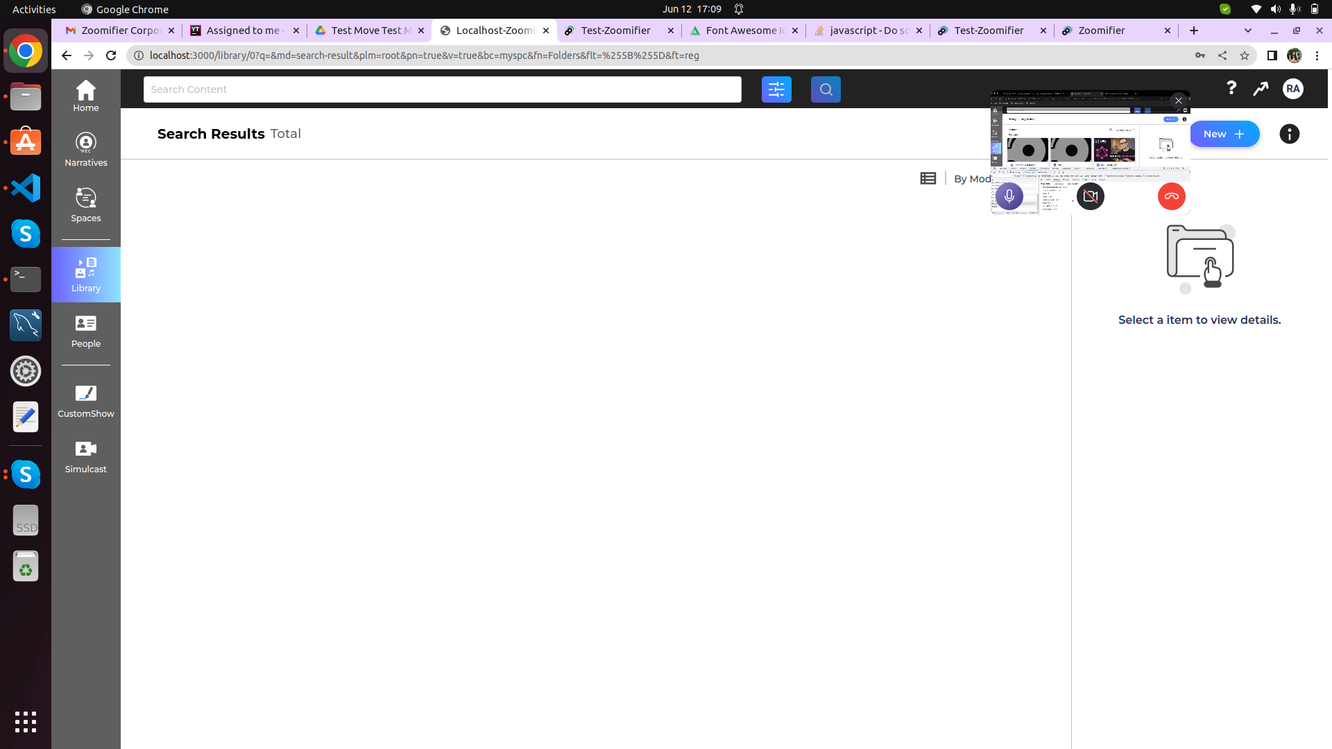Viewport: 1332px width, 749px height.
Task: Open the Home page in sidebar
Action: (85, 96)
